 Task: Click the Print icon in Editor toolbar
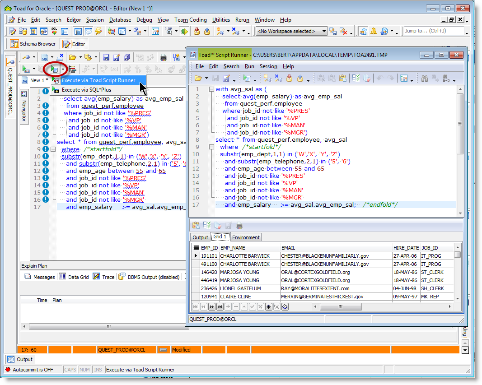point(164,57)
